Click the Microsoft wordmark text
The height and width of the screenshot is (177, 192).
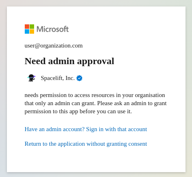(x=53, y=29)
